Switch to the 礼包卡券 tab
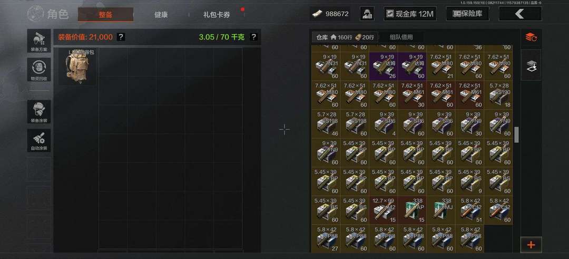Image resolution: width=569 pixels, height=259 pixels. pos(217,15)
